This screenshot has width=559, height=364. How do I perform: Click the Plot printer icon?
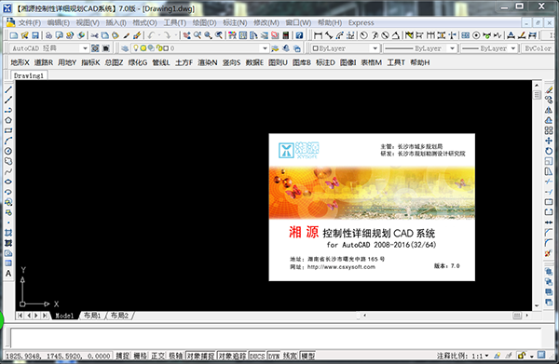click(48, 35)
